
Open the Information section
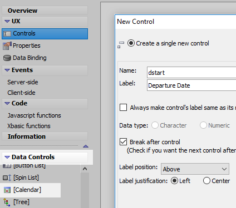[45, 136]
